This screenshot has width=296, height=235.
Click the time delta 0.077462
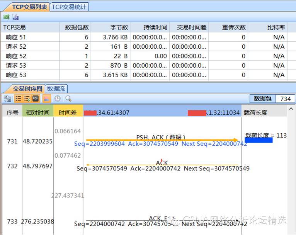point(68,155)
